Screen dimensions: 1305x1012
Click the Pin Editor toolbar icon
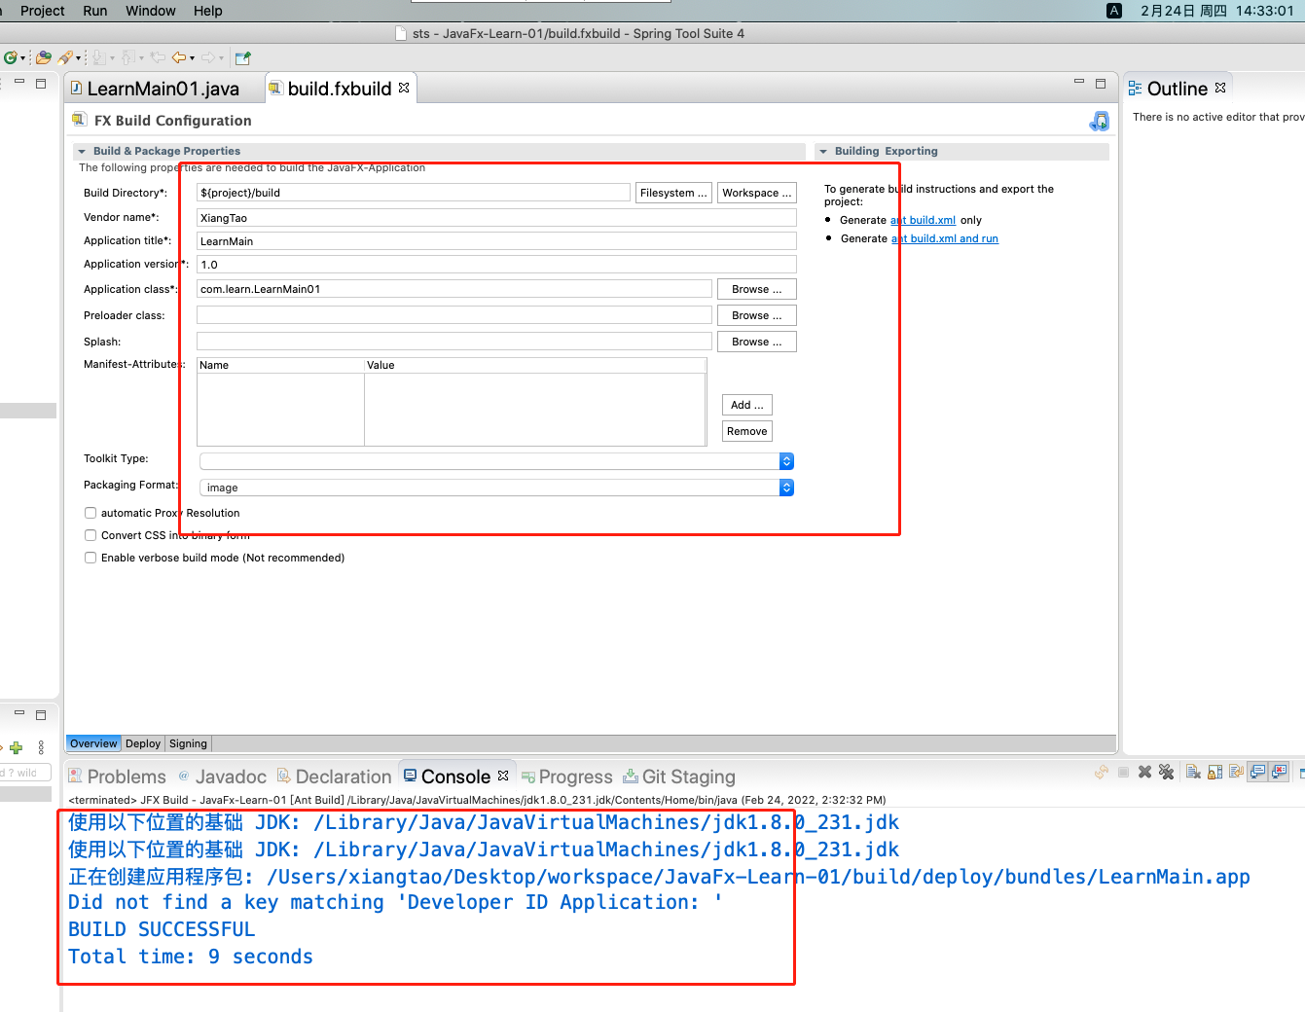click(242, 57)
